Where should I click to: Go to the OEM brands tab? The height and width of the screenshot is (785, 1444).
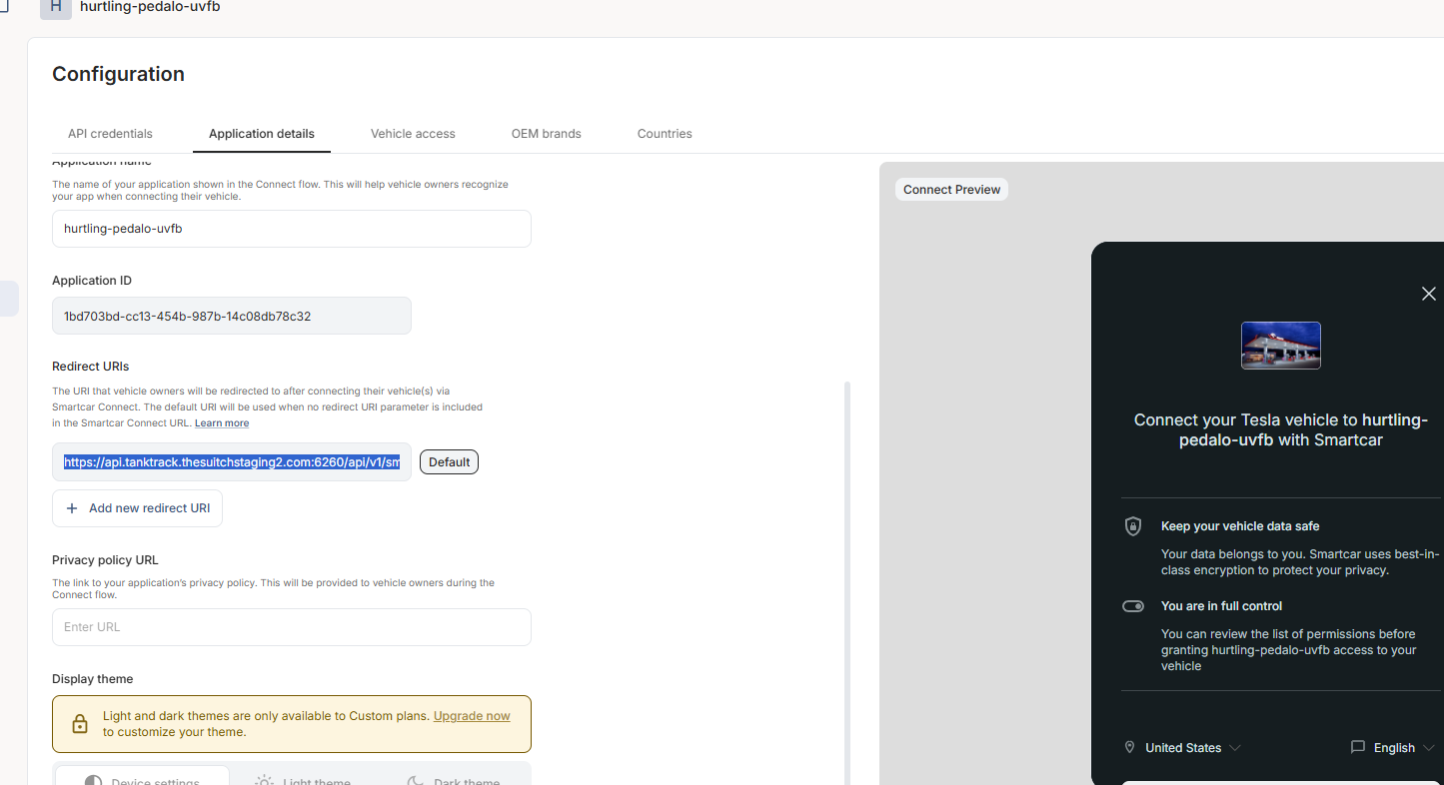coord(546,134)
